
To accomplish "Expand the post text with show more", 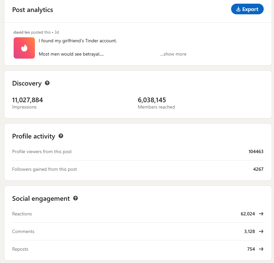I will point(173,54).
